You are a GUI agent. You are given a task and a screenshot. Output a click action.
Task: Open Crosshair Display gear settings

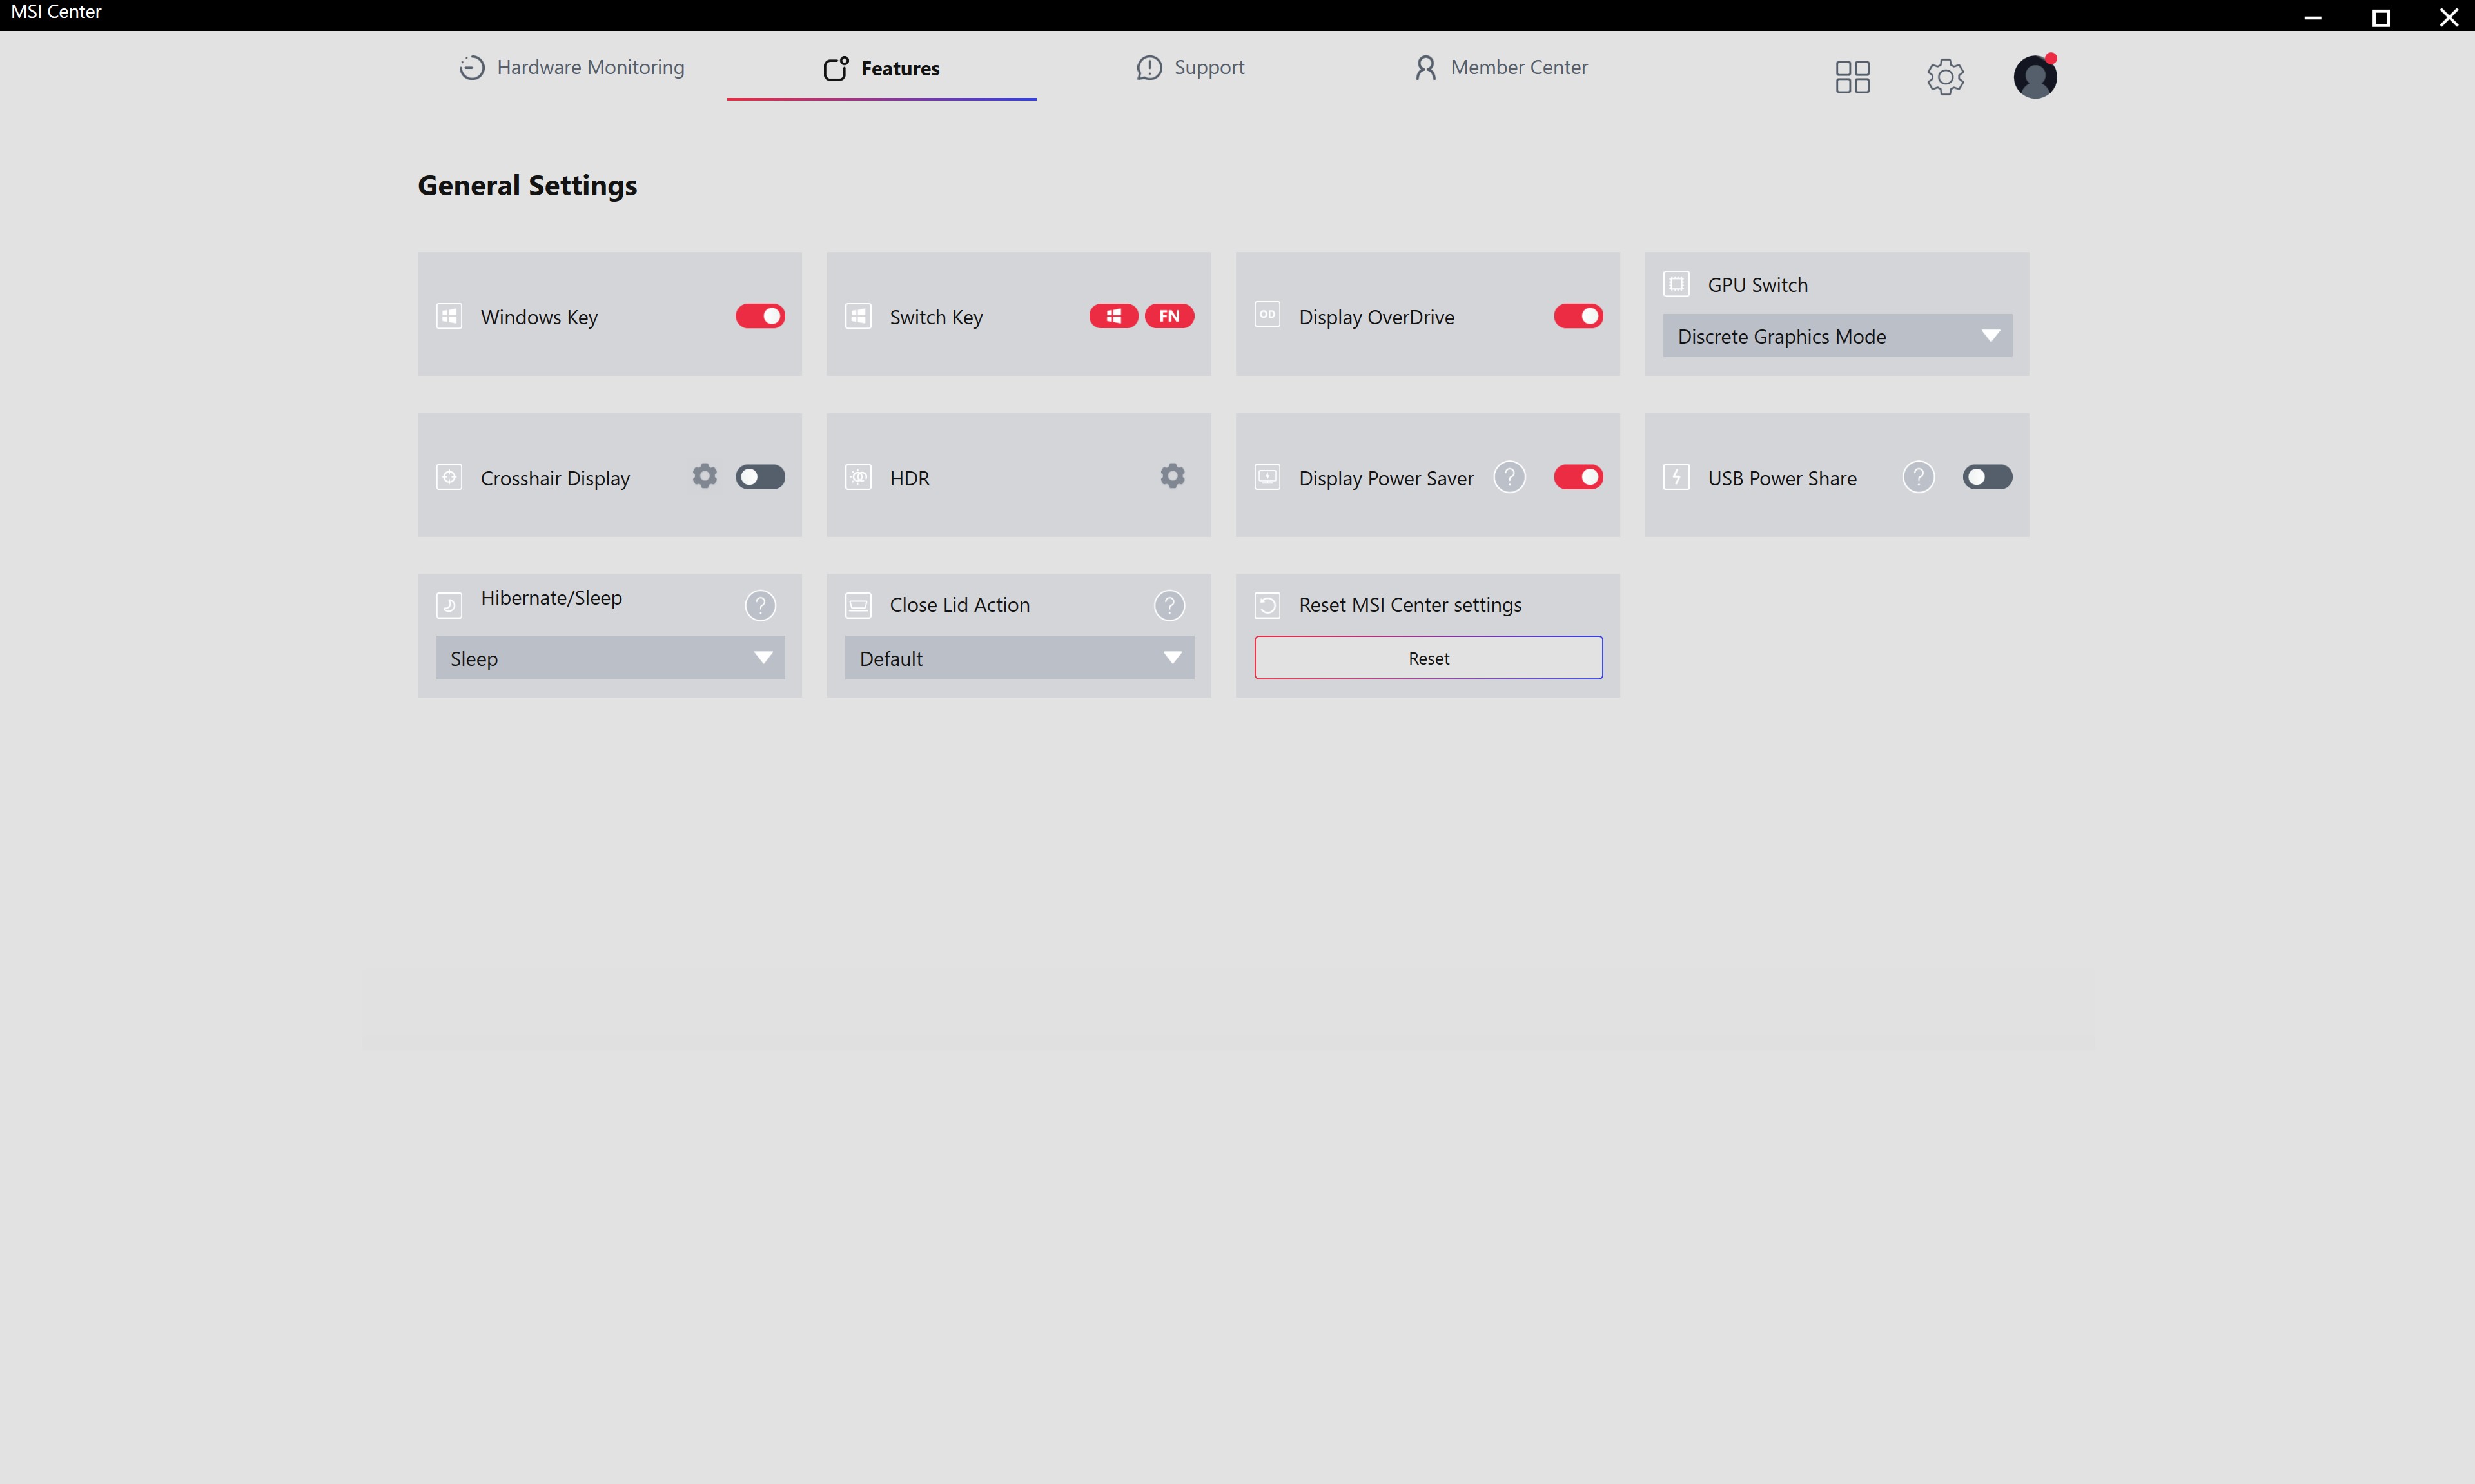tap(705, 476)
